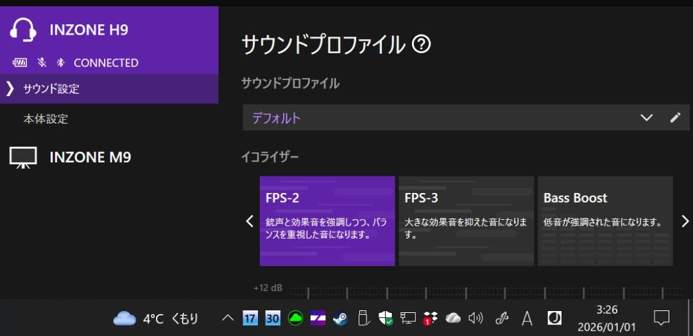This screenshot has width=693, height=336.
Task: Click the safely remove USB hardware icon
Action: click(363, 318)
